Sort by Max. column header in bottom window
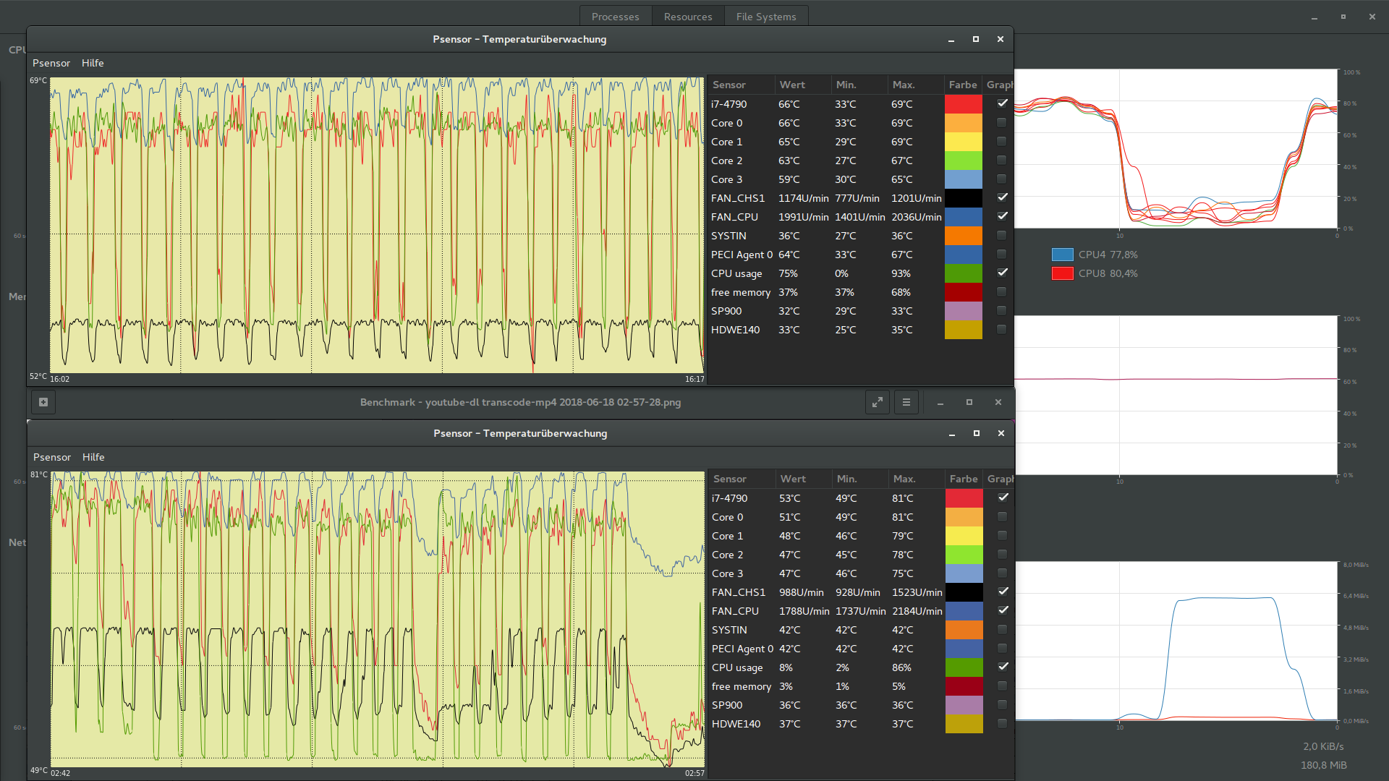 (917, 479)
